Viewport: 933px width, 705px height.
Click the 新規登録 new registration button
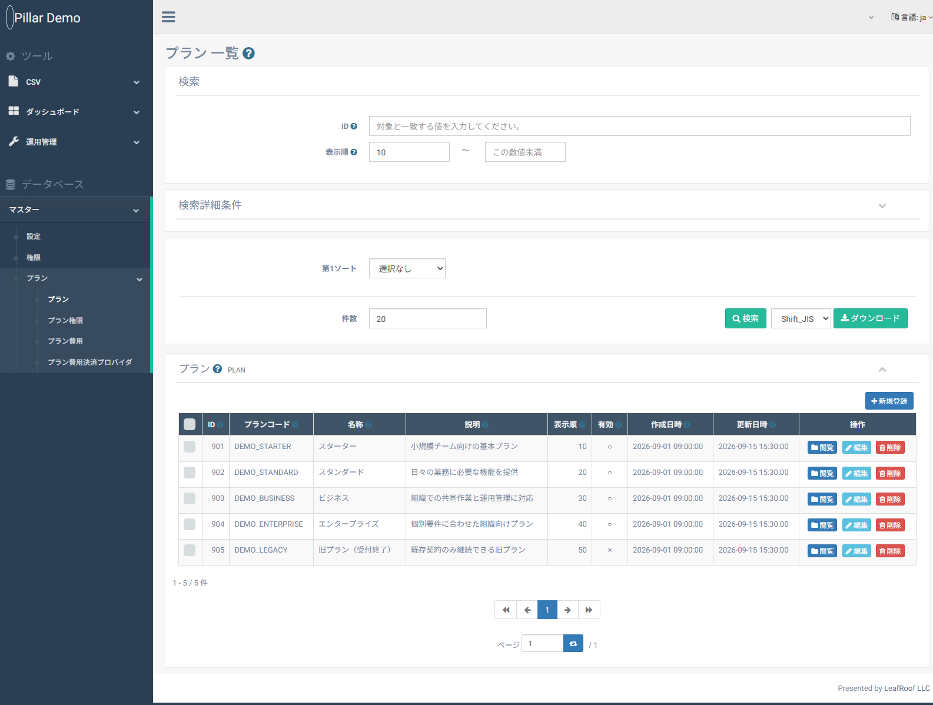[889, 401]
